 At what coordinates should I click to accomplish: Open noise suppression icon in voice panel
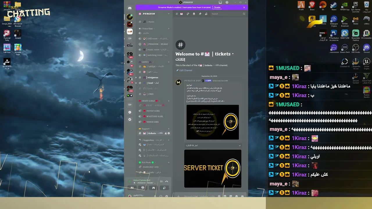pyautogui.click(x=161, y=181)
